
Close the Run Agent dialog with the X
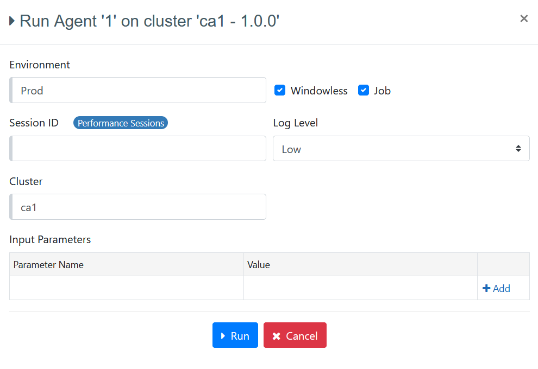(x=524, y=18)
